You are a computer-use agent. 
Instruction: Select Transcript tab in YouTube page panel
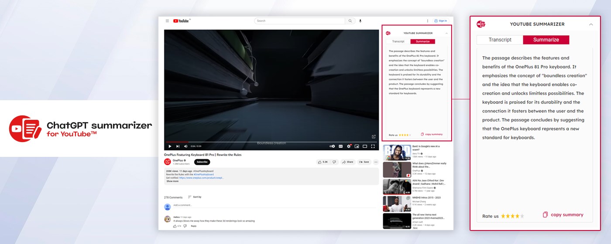click(x=398, y=41)
